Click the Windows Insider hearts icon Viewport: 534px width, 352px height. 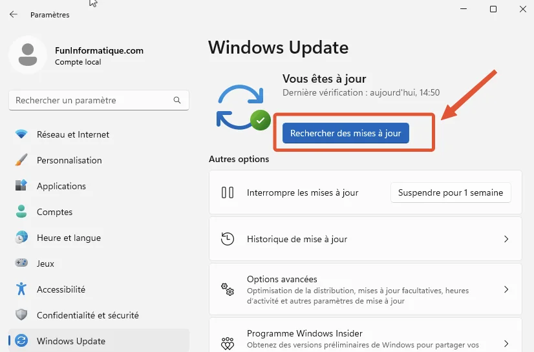click(x=227, y=344)
